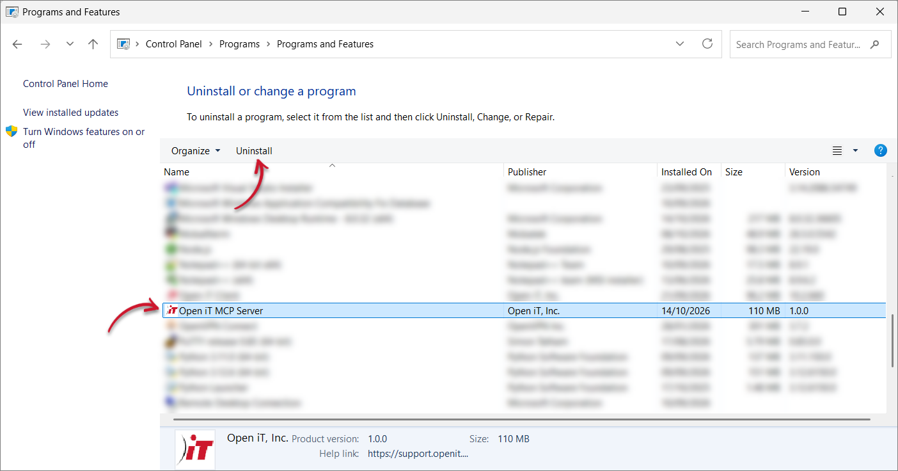
Task: Sort list by Size column header
Action: click(x=753, y=172)
